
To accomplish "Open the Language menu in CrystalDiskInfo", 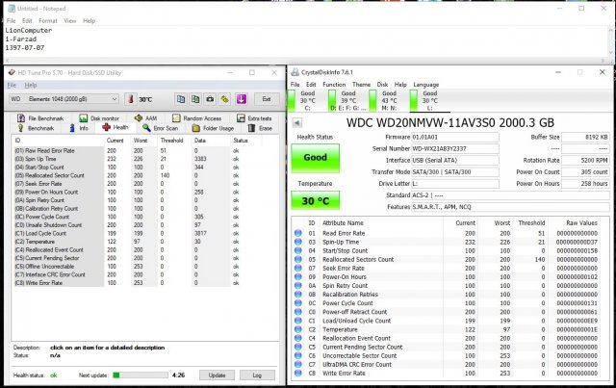I will (x=425, y=84).
